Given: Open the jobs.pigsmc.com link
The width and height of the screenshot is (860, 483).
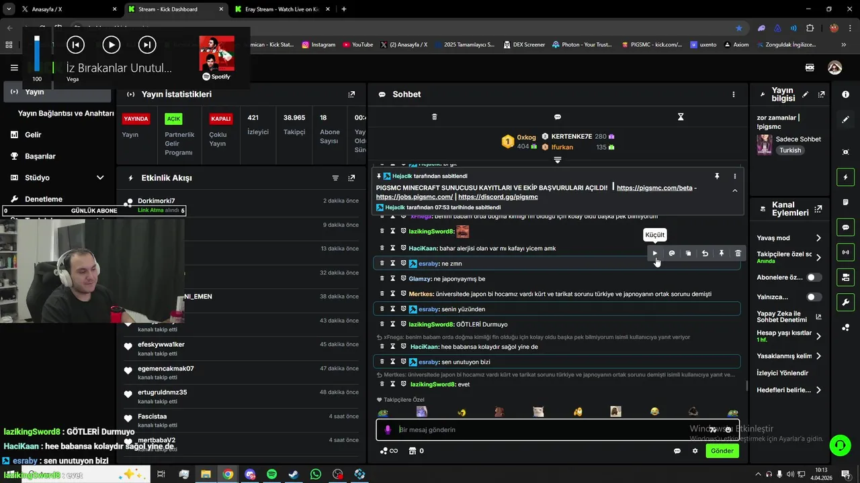Looking at the screenshot, I should [x=415, y=197].
